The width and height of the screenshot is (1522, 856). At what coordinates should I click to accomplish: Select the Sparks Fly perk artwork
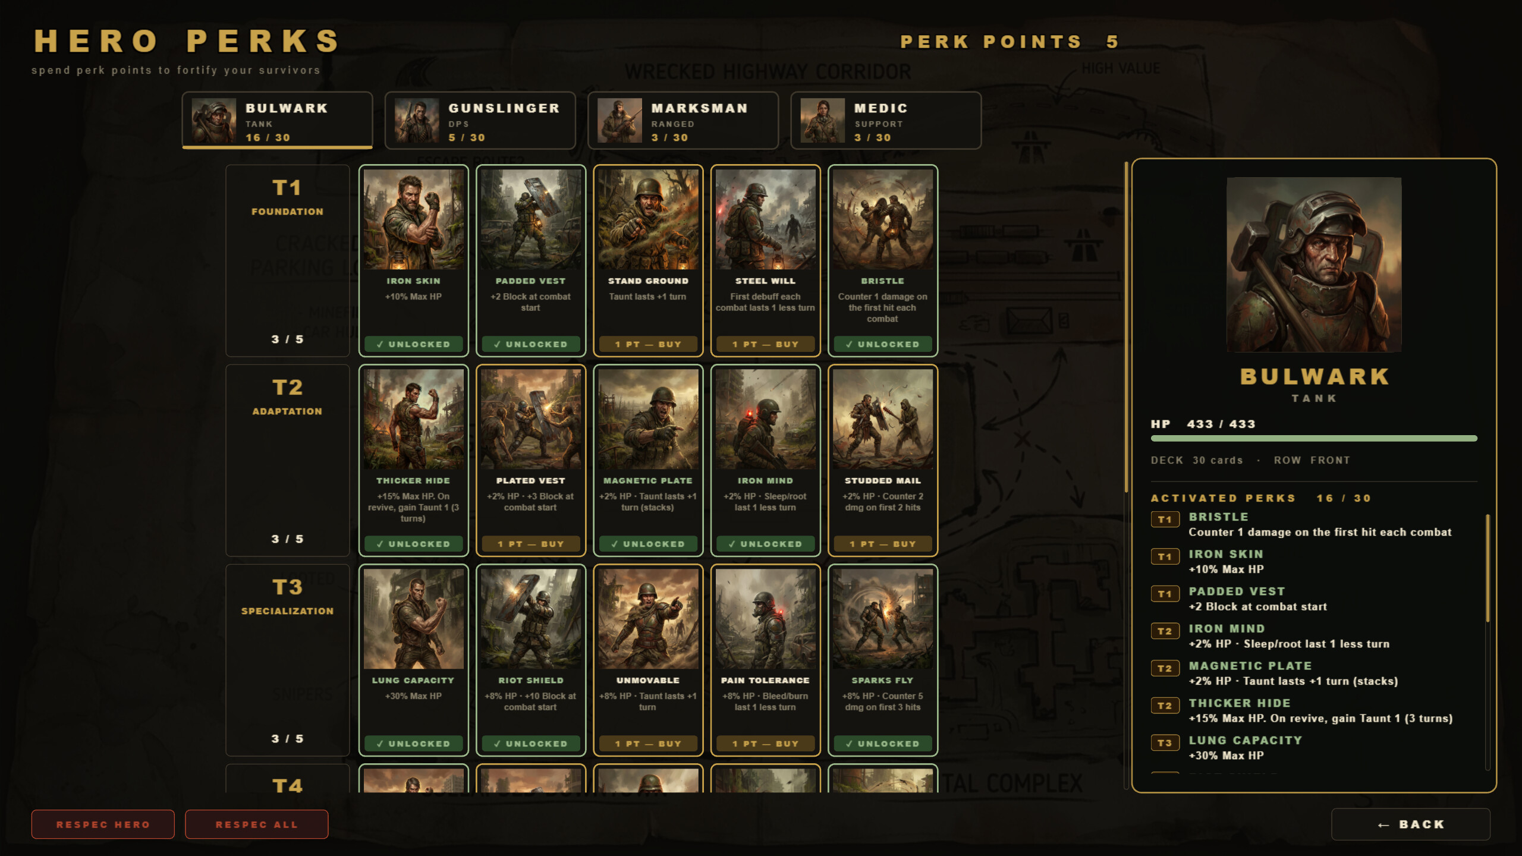point(883,619)
